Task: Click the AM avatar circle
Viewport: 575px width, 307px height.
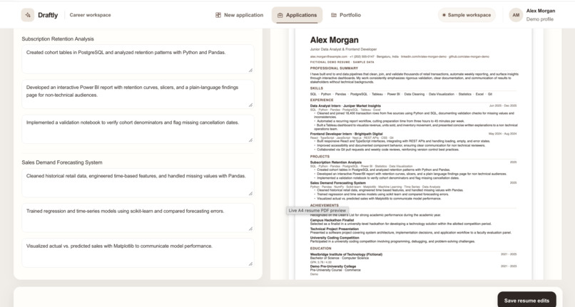Action: [x=516, y=15]
